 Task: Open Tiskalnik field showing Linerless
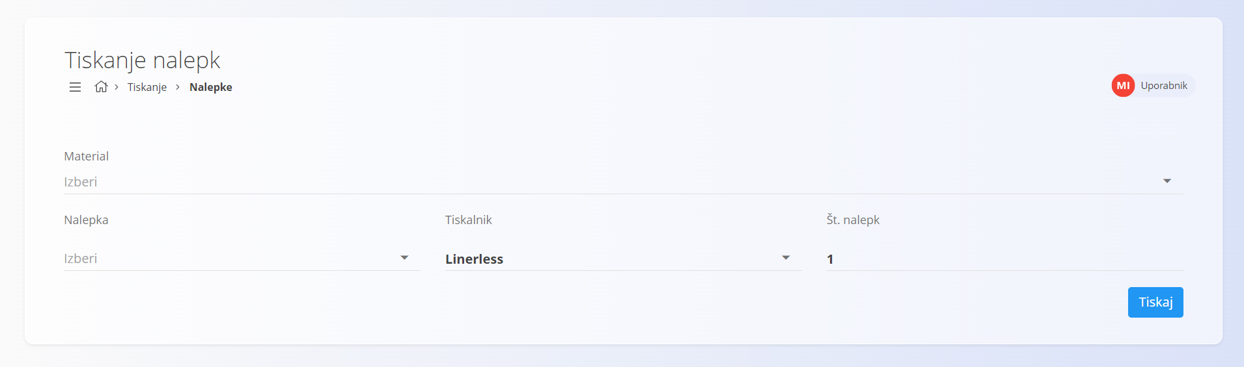[x=624, y=259]
